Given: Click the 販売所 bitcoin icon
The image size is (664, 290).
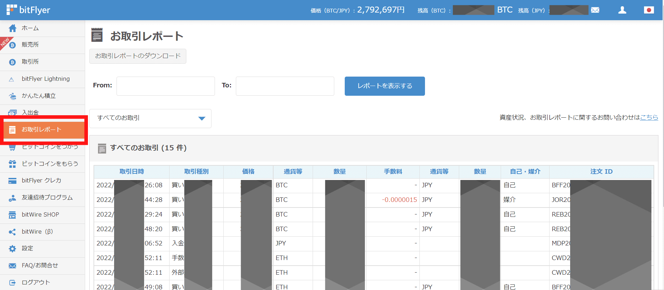Looking at the screenshot, I should point(13,45).
